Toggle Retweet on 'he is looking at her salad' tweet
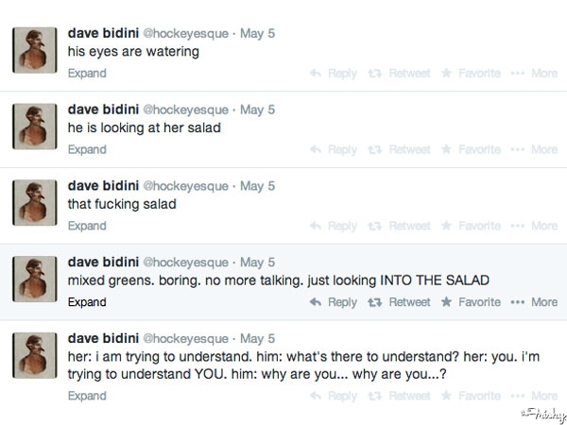 coord(402,149)
